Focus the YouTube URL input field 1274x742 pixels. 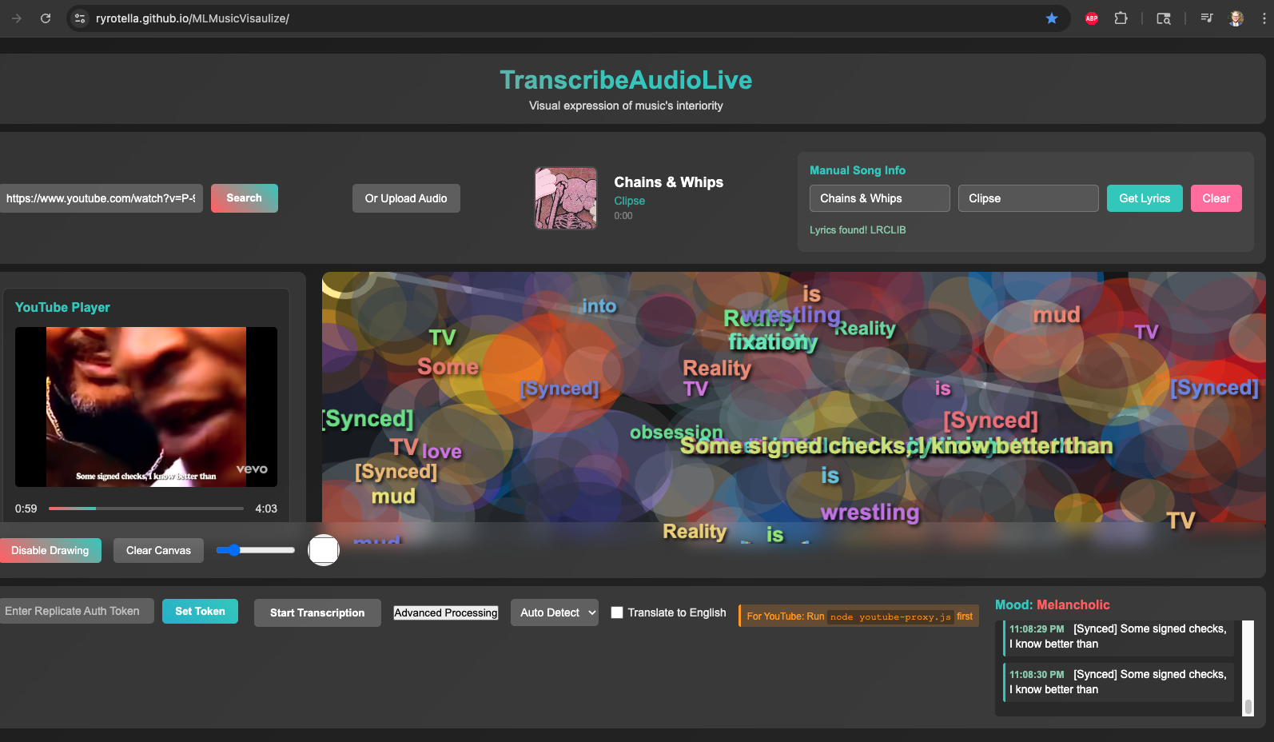[102, 198]
